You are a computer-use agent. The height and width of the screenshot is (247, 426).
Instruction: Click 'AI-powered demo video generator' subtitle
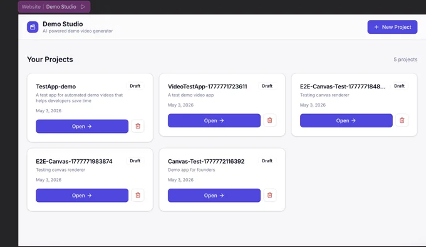[78, 31]
